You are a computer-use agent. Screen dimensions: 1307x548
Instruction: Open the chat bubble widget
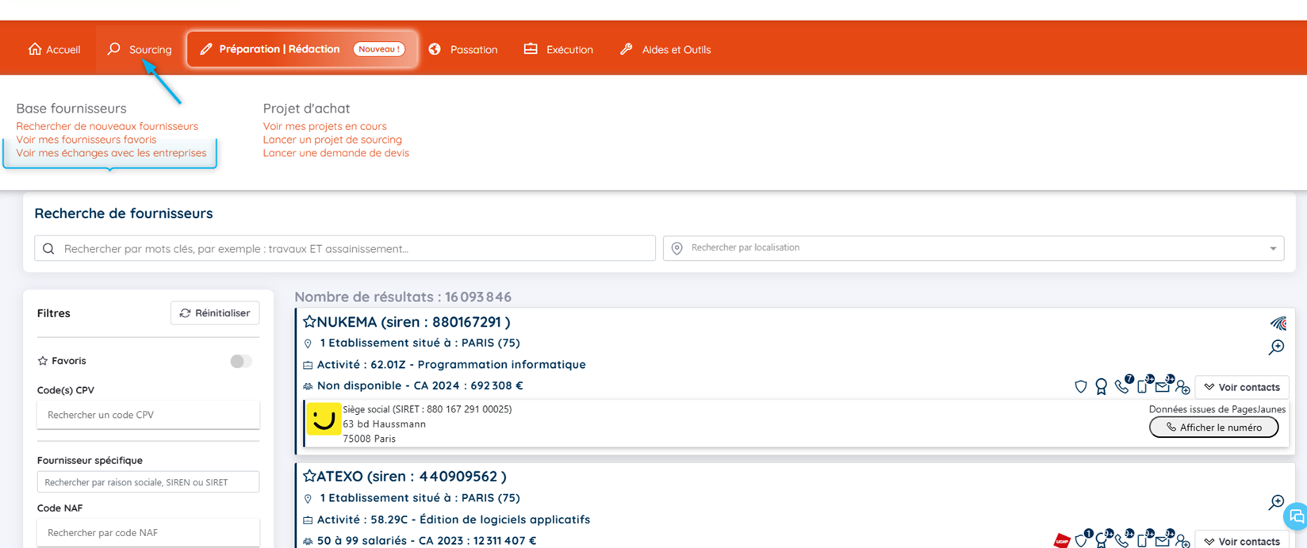[x=1296, y=516]
